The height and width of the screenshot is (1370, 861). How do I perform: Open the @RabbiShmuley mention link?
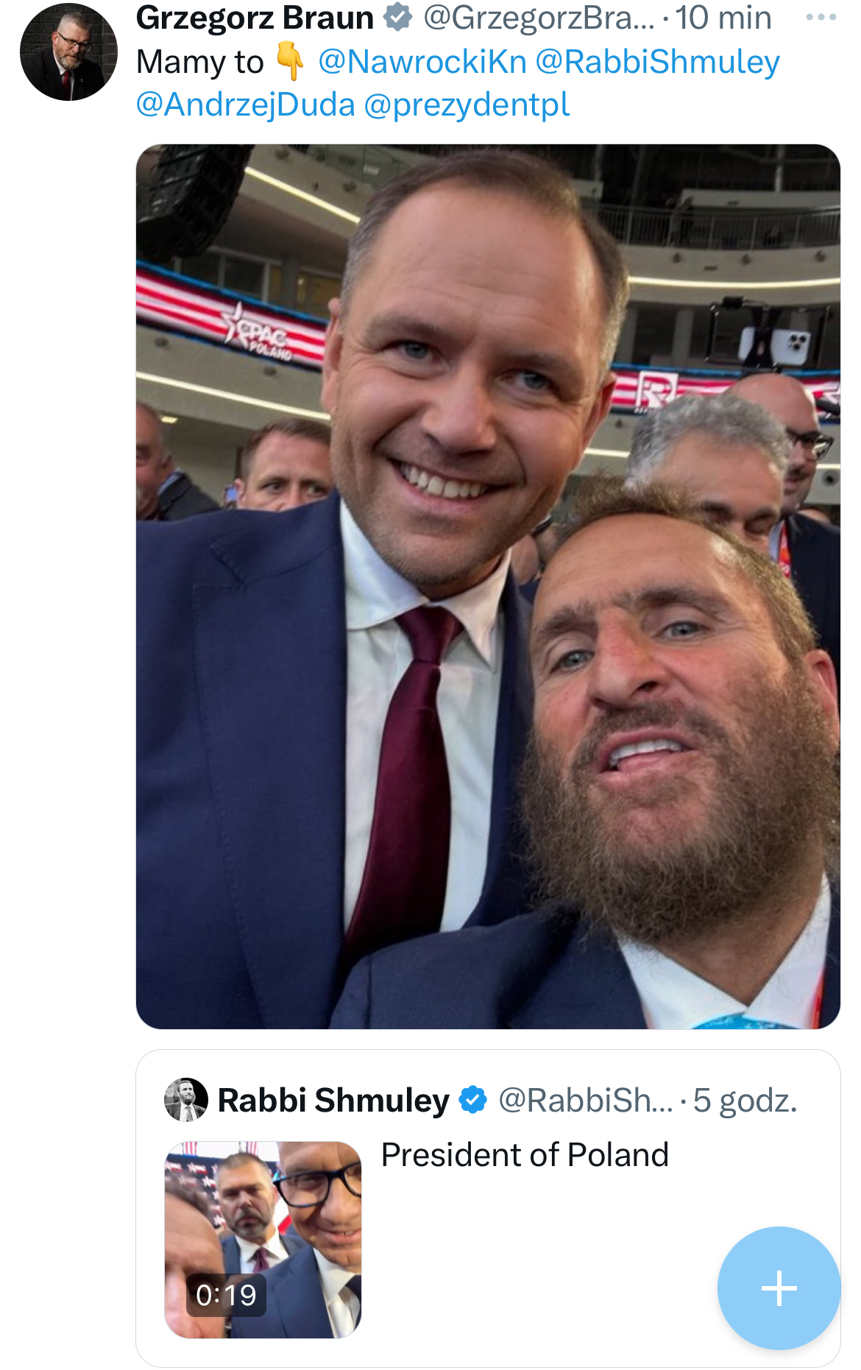pyautogui.click(x=657, y=62)
